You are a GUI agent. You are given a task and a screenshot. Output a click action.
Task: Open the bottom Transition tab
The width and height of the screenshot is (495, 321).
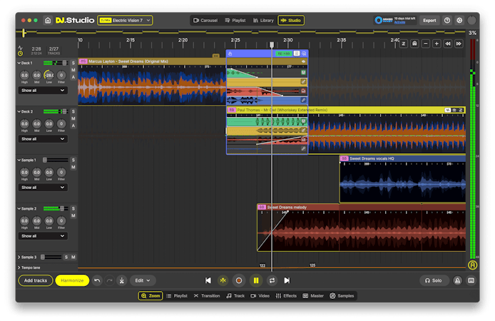tap(207, 296)
